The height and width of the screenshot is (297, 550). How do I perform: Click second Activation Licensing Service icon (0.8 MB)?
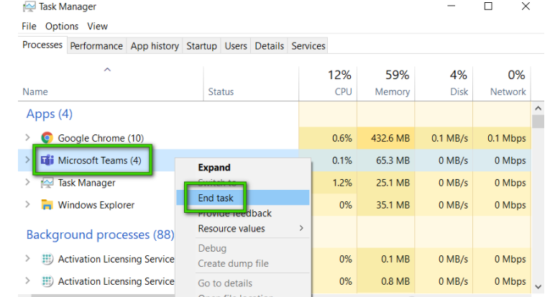pos(47,281)
